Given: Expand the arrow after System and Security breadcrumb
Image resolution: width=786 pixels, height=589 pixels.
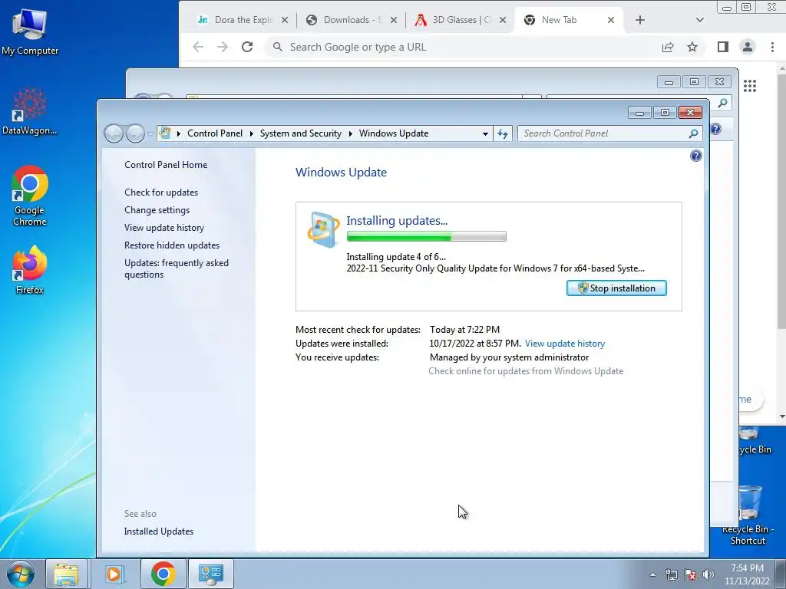Looking at the screenshot, I should pos(350,133).
